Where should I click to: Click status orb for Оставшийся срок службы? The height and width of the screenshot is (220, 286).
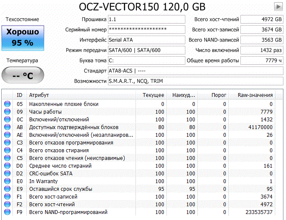pyautogui.click(x=7, y=189)
